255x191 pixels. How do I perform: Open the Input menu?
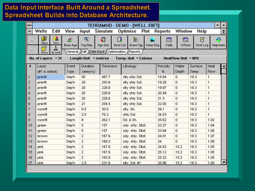point(85,31)
